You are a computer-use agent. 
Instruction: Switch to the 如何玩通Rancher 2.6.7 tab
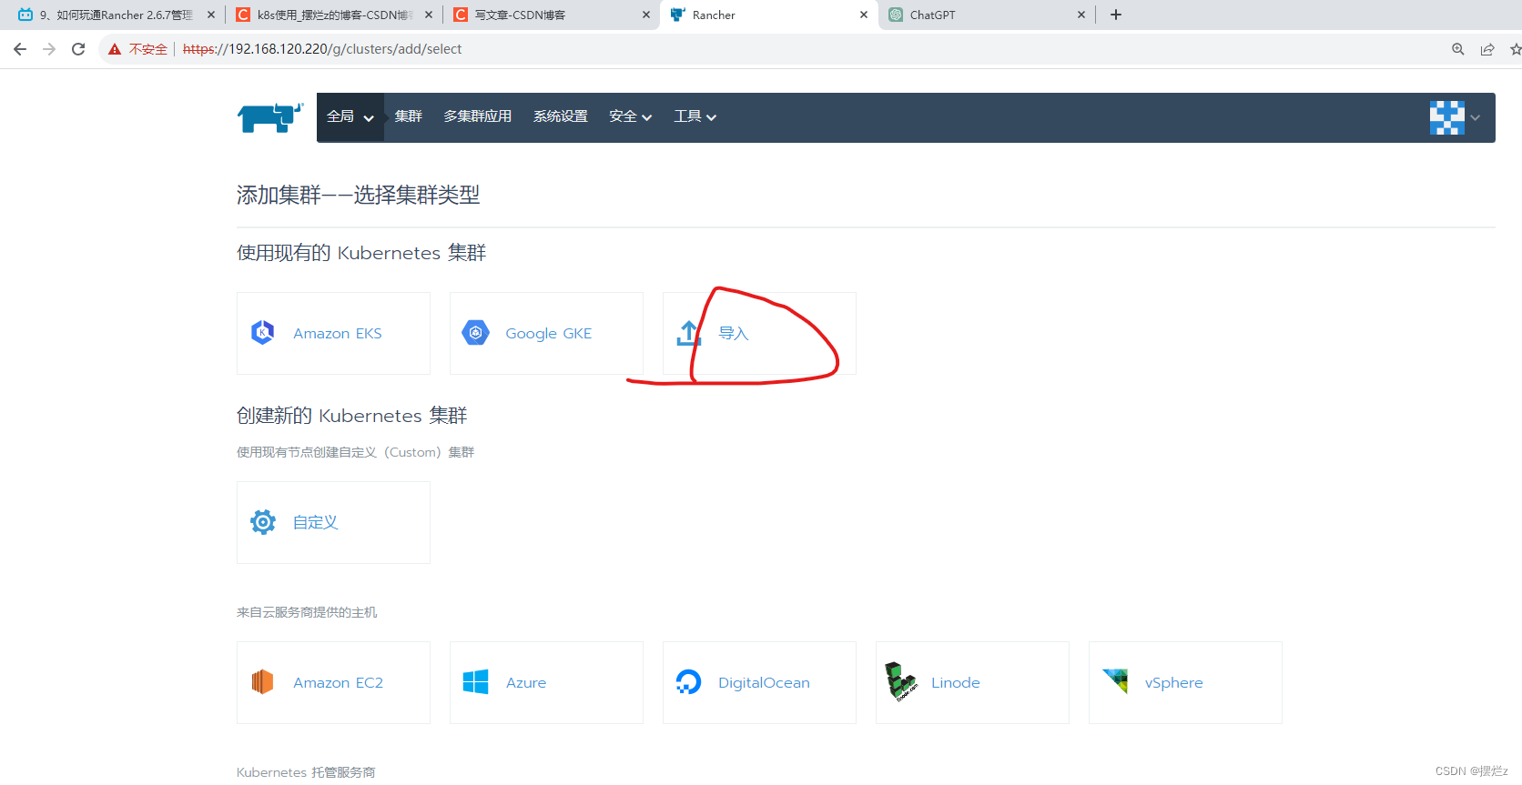click(x=117, y=15)
